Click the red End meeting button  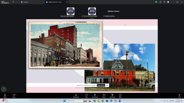(179, 96)
